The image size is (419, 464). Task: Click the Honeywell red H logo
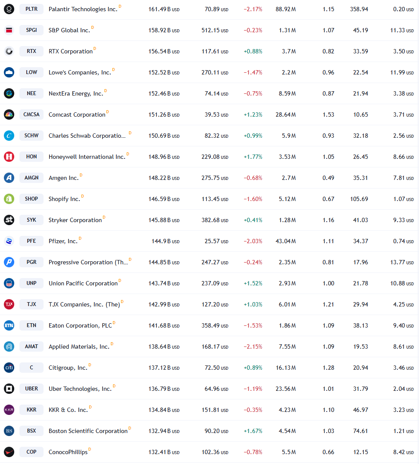point(9,157)
